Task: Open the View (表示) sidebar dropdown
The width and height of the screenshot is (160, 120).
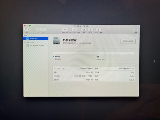Action: 27,29
